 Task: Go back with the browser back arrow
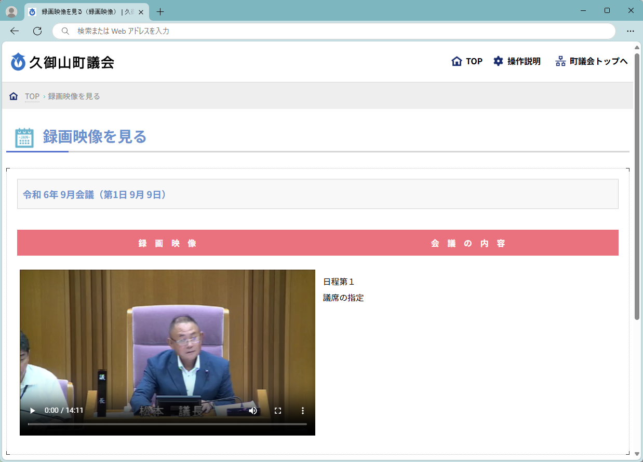15,31
